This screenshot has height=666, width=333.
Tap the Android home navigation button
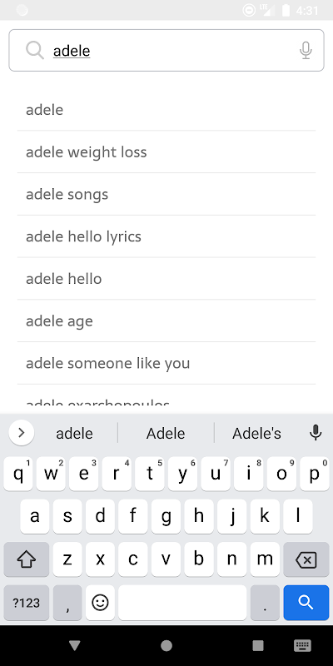(166, 646)
